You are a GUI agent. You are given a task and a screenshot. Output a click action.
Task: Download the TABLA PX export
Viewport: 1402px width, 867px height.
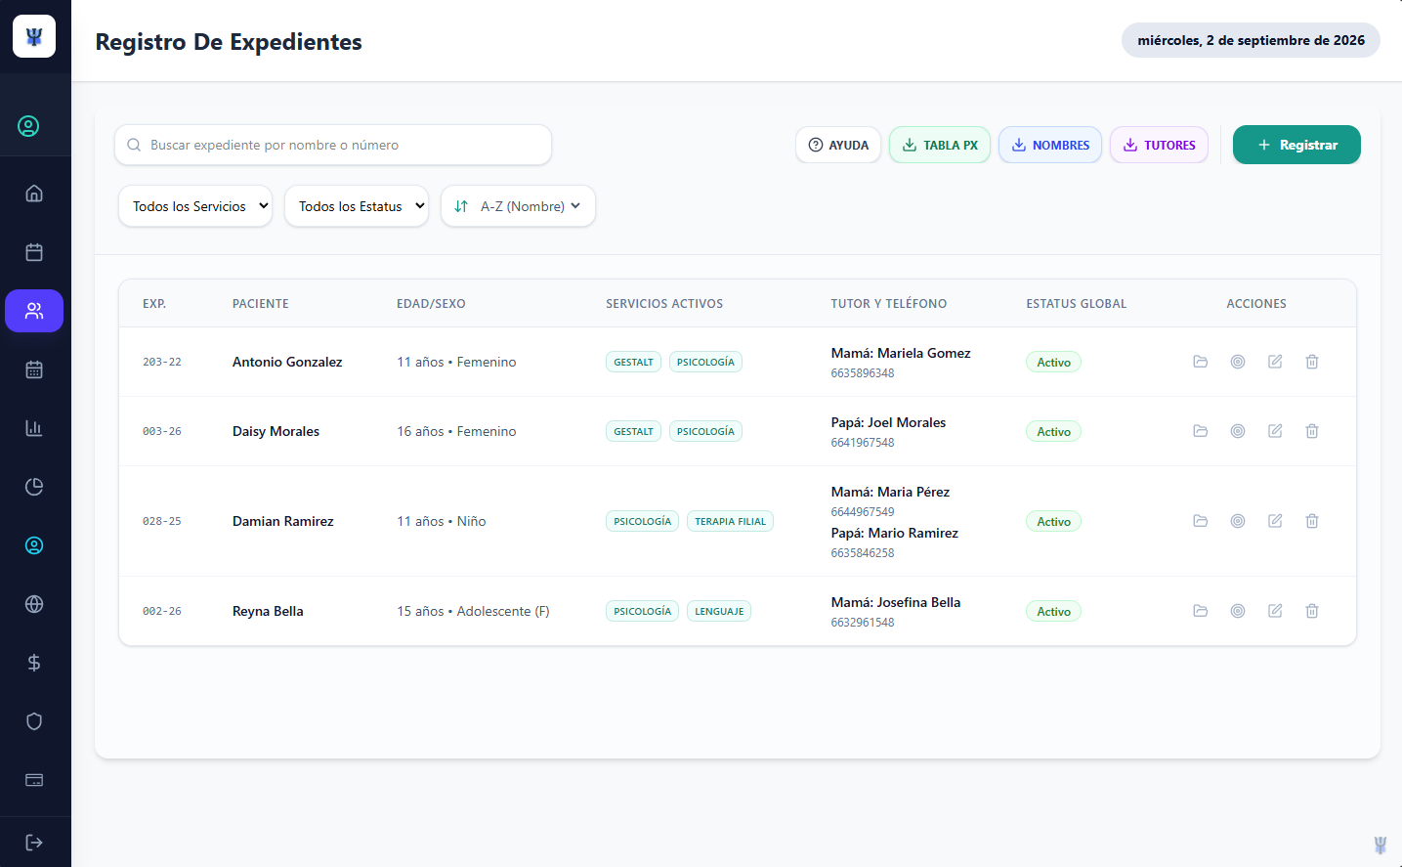[940, 145]
